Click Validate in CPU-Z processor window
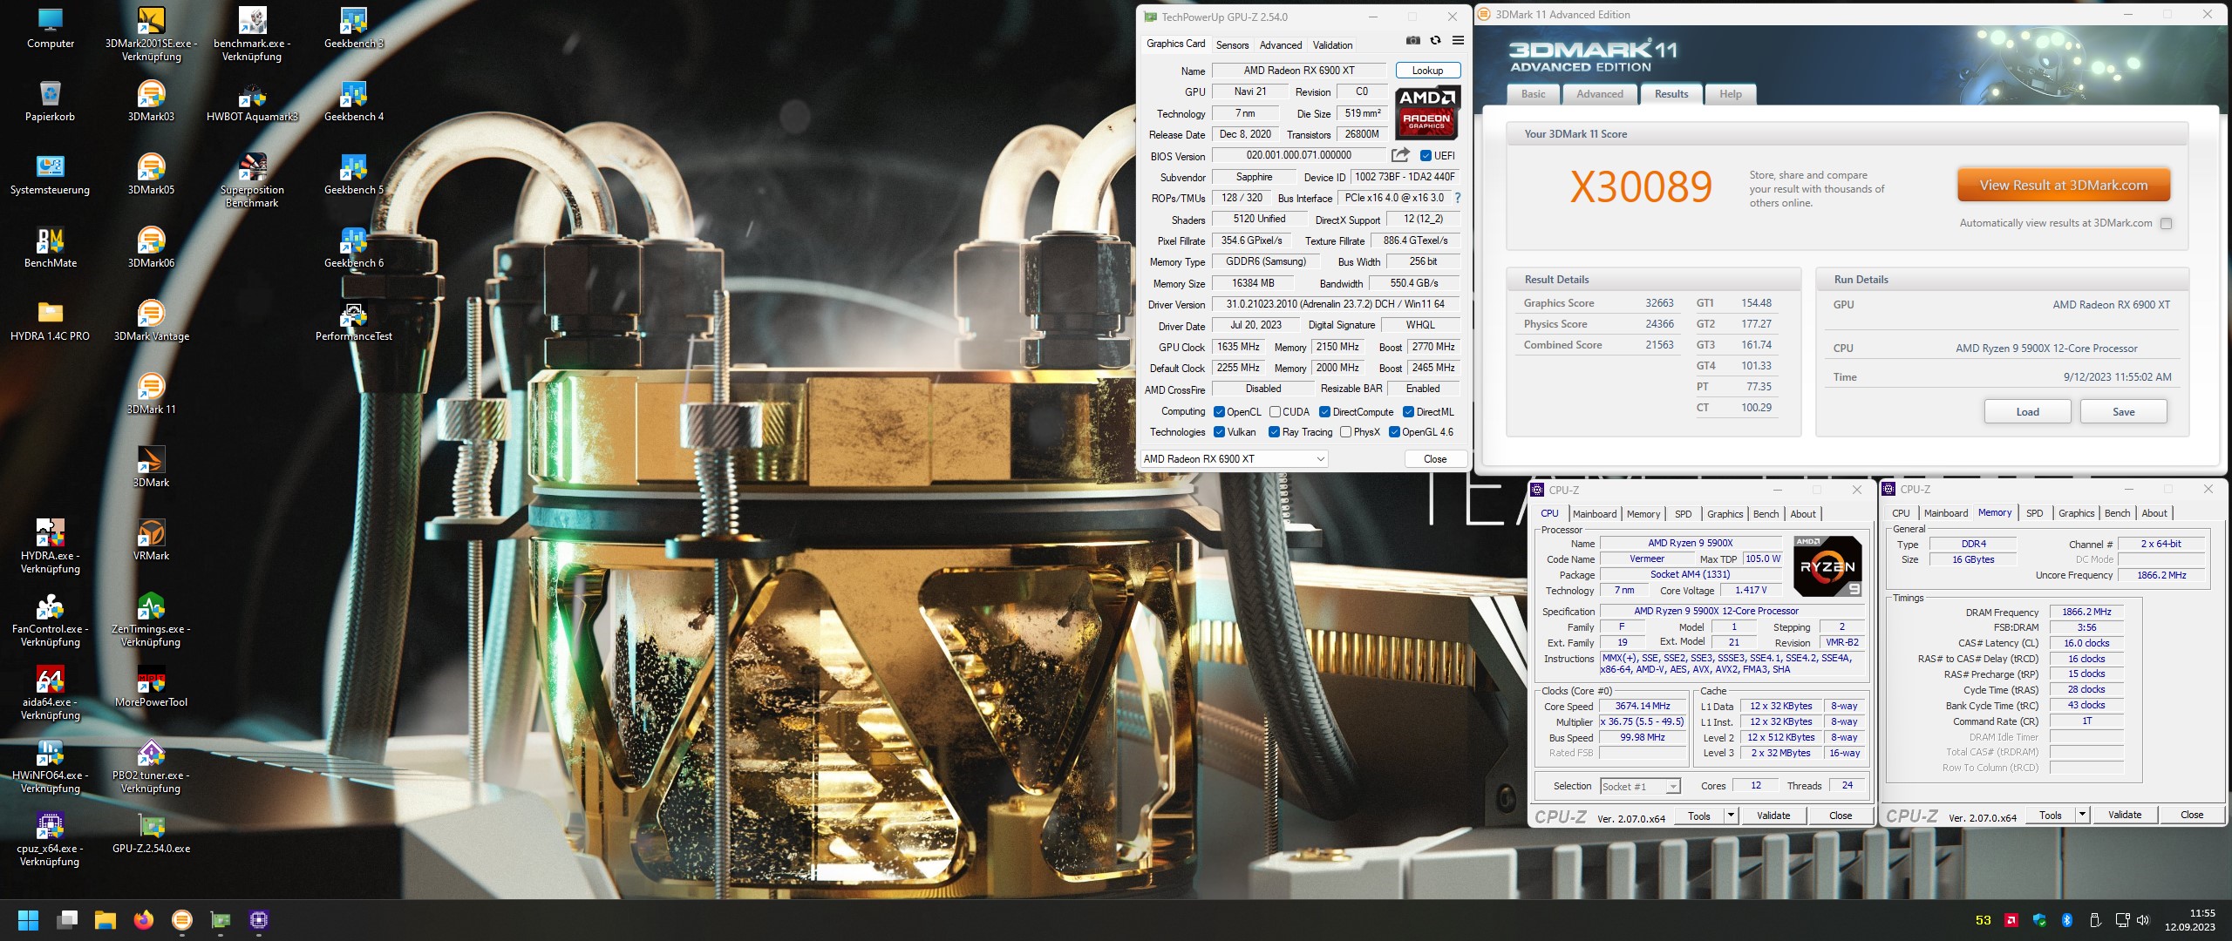This screenshot has width=2232, height=941. coord(1773,816)
